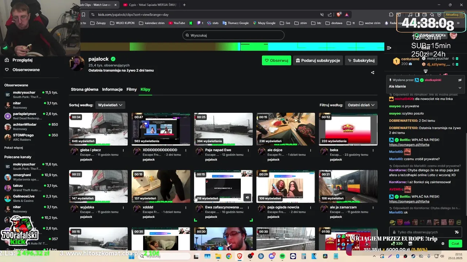
Task: Click the green 'Obserwuj' button
Action: pyautogui.click(x=277, y=60)
